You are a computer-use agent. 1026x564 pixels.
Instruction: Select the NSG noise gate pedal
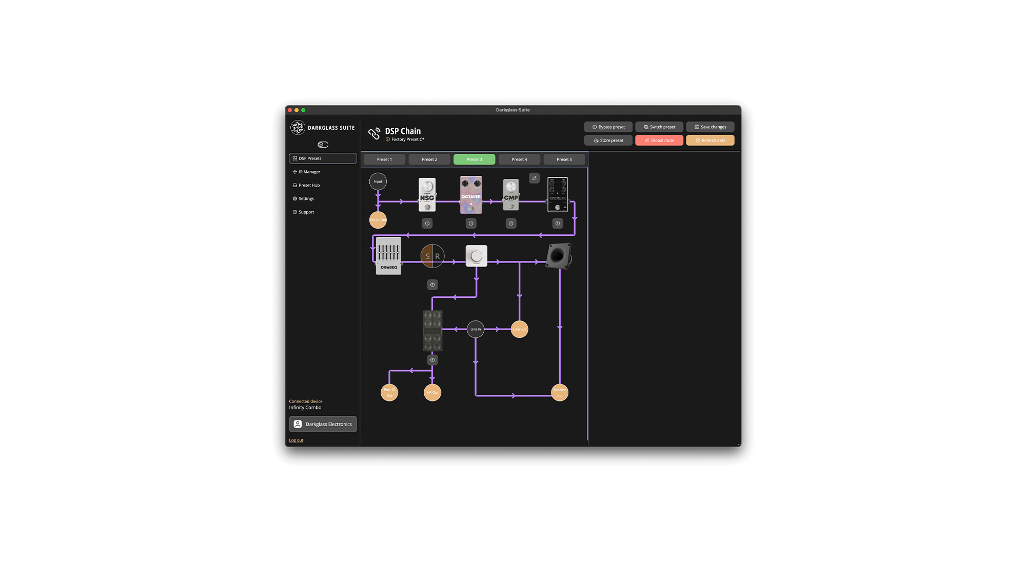pos(427,195)
